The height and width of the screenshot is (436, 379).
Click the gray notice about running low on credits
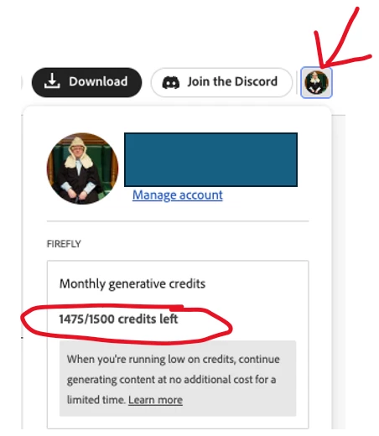tap(178, 378)
